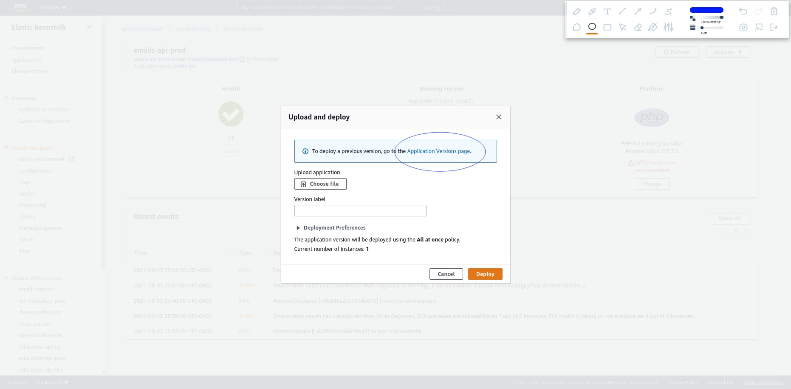Image resolution: width=791 pixels, height=389 pixels.
Task: Select the straight line tool
Action: point(622,11)
